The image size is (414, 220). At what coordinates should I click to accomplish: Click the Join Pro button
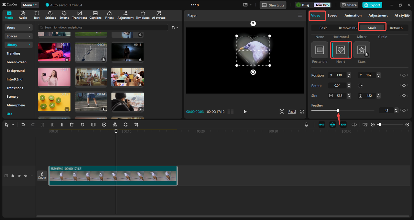pyautogui.click(x=322, y=5)
